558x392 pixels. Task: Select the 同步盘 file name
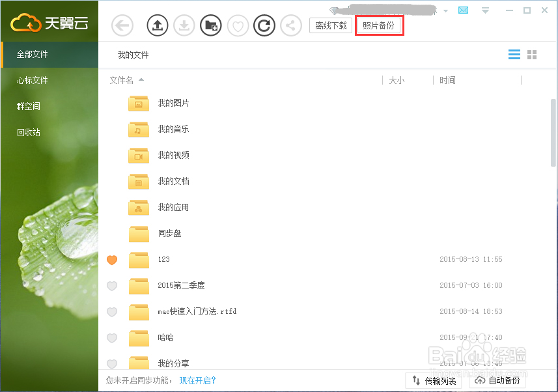170,234
